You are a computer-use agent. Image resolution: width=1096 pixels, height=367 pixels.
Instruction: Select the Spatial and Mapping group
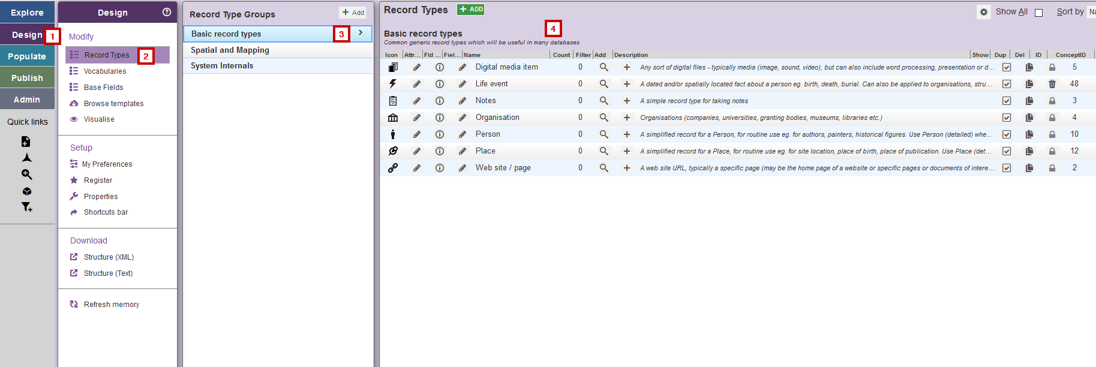tap(230, 50)
